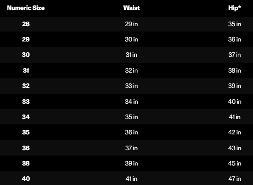This screenshot has height=185, width=253.
Task: Click the 40 in hip value
Action: click(x=235, y=102)
